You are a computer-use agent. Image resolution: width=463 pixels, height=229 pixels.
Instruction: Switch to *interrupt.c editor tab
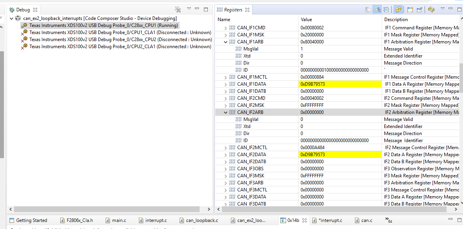click(x=328, y=220)
